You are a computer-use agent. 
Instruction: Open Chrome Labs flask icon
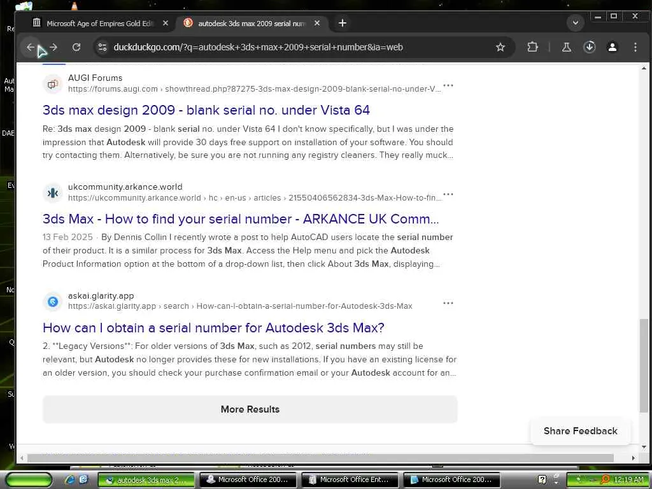pos(566,47)
